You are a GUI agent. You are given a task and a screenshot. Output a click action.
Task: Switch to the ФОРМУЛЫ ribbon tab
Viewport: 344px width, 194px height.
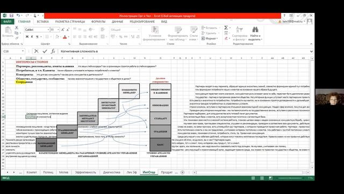pyautogui.click(x=98, y=22)
